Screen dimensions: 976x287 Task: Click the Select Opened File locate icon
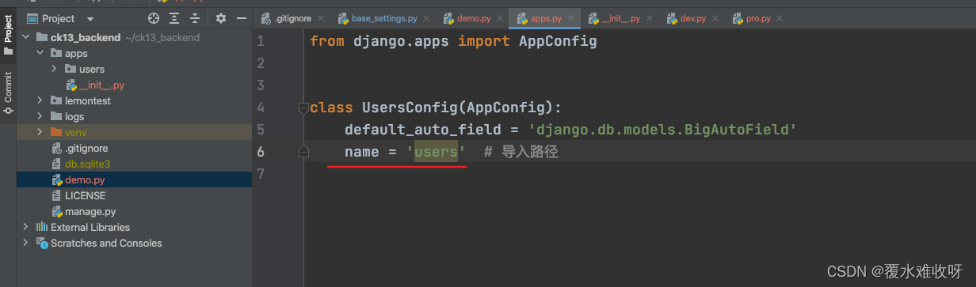tap(154, 18)
